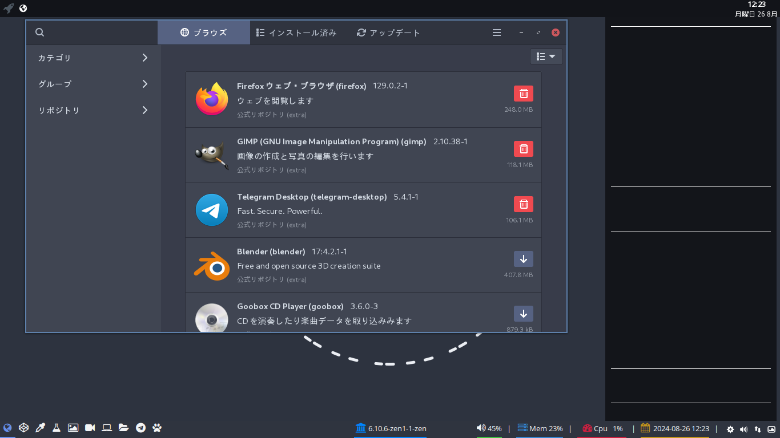This screenshot has width=780, height=438.
Task: Open the インストール済み tab
Action: pyautogui.click(x=296, y=33)
